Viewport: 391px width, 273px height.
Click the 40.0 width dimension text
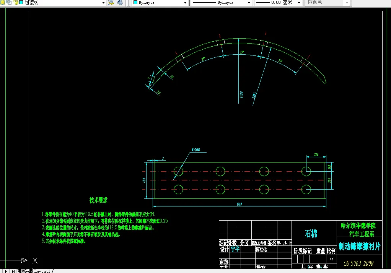coord(144,180)
